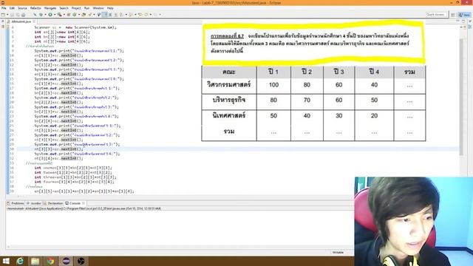
Task: Expand the External Tools dropdown arrow
Action: pos(64,15)
